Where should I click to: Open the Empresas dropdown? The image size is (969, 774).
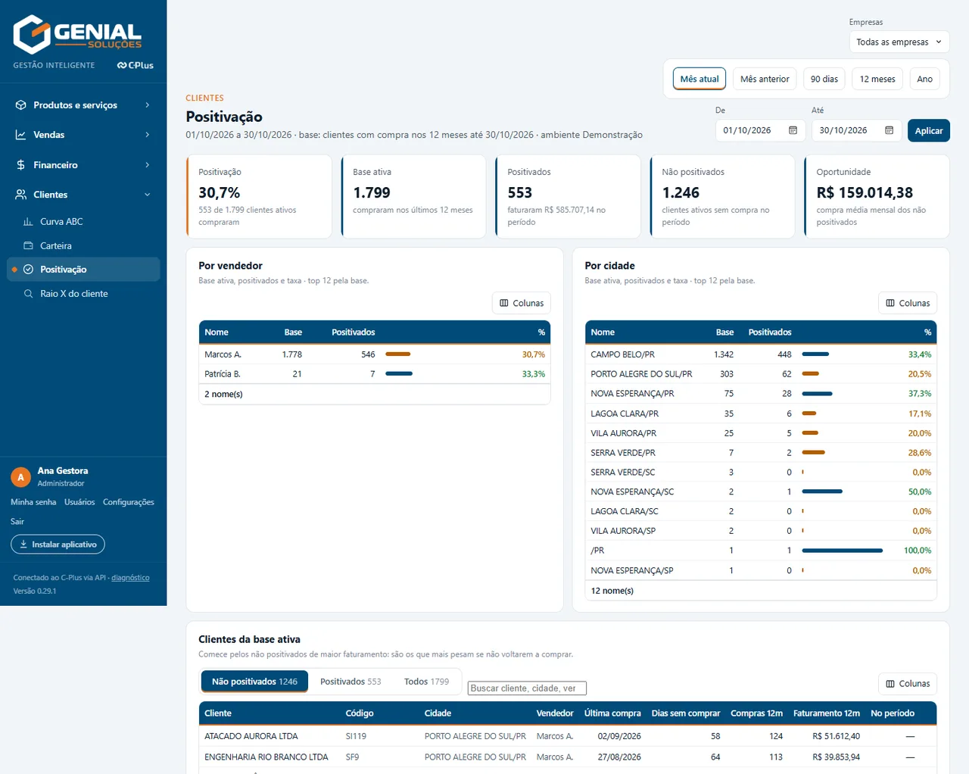click(x=899, y=42)
